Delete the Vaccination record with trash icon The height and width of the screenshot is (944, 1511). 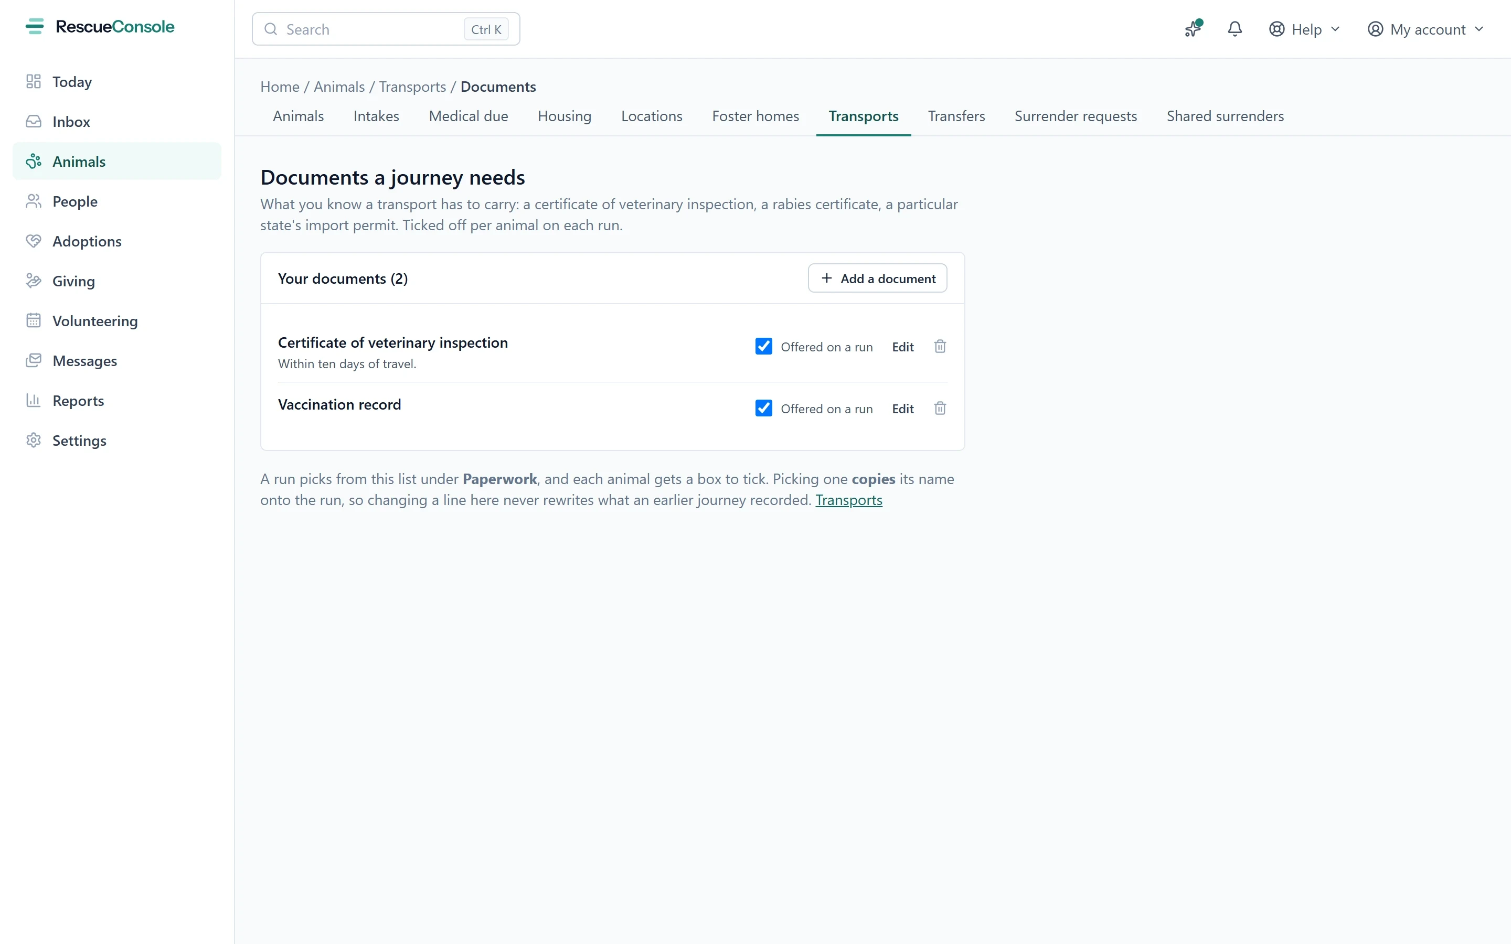click(940, 409)
